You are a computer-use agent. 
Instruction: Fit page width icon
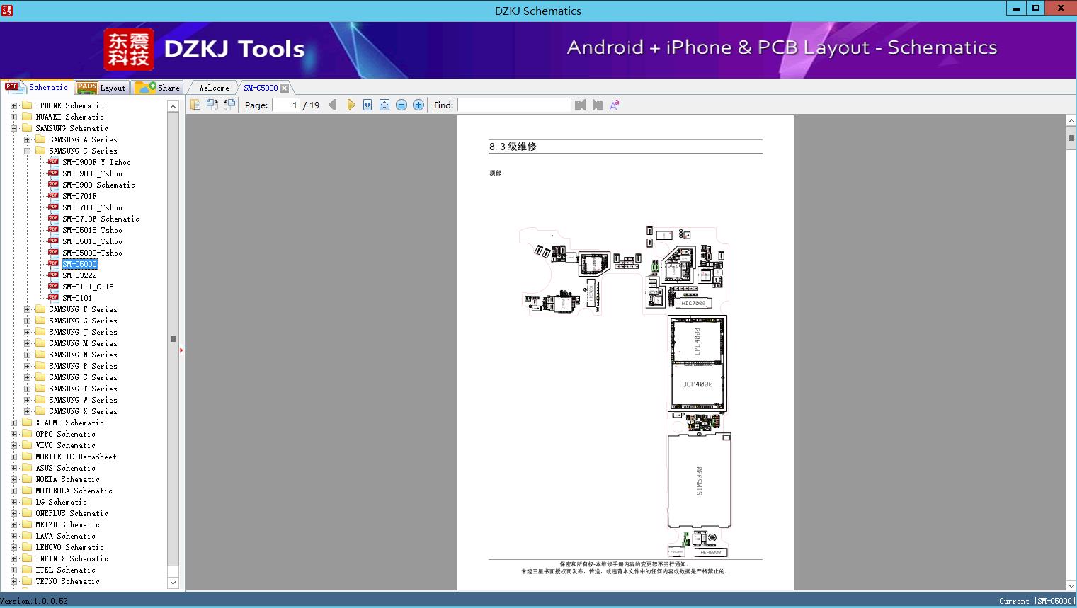click(x=367, y=105)
